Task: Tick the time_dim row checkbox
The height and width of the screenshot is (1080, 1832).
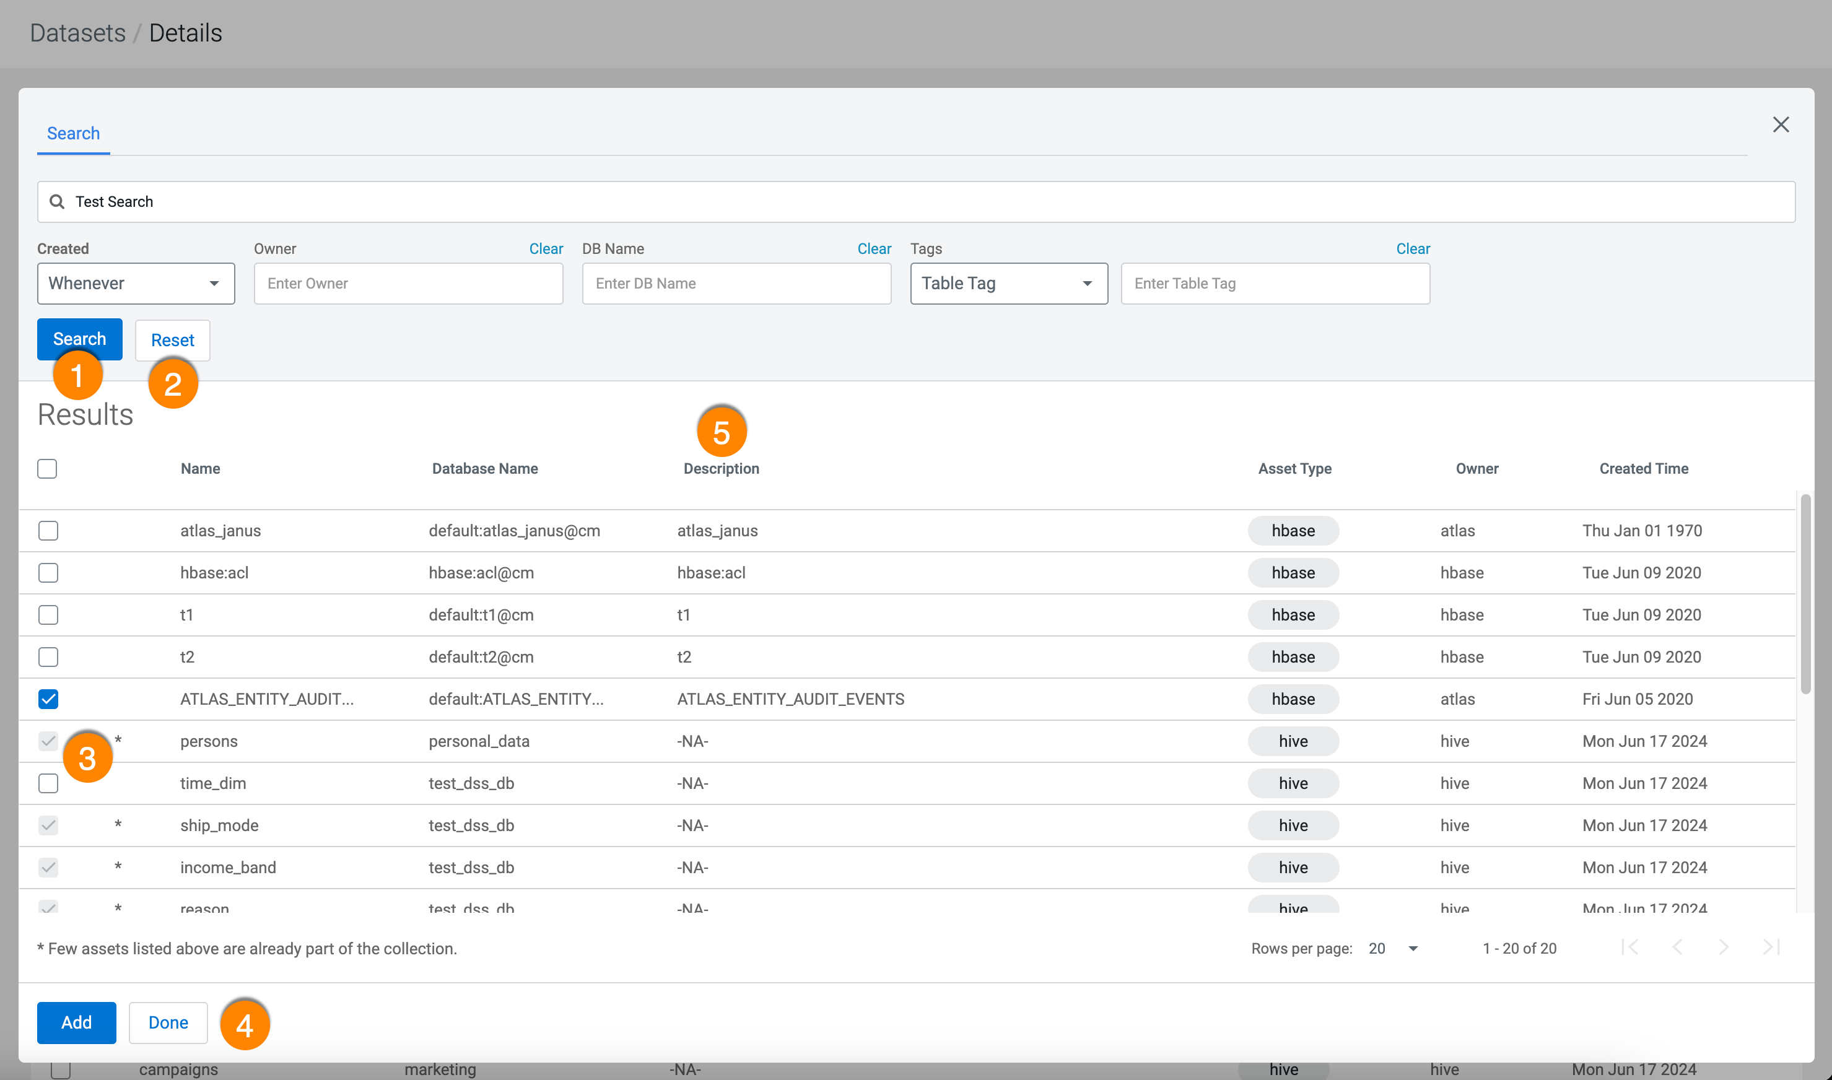Action: (48, 783)
